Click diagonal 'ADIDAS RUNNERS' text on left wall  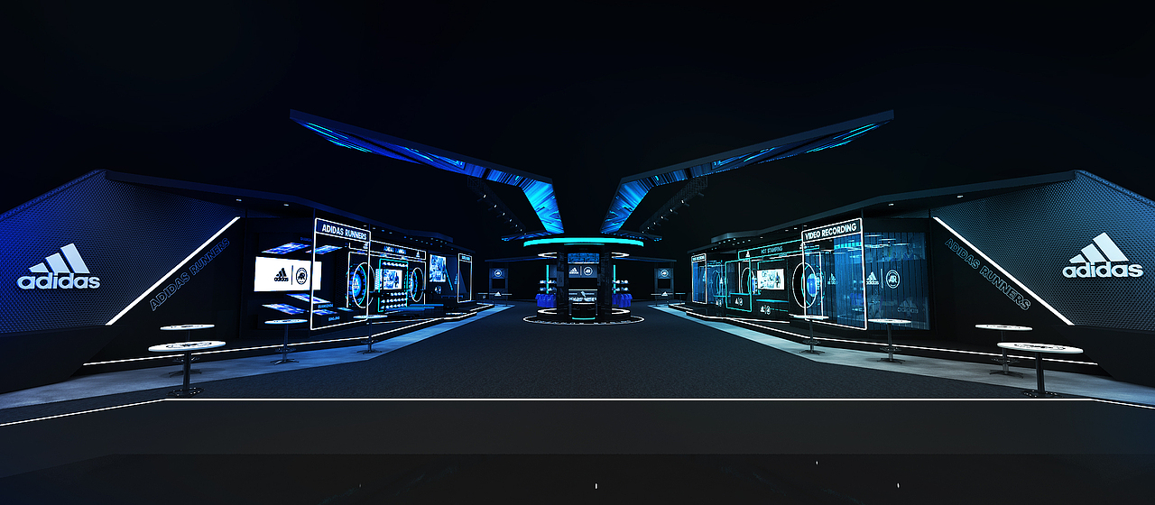(x=189, y=275)
